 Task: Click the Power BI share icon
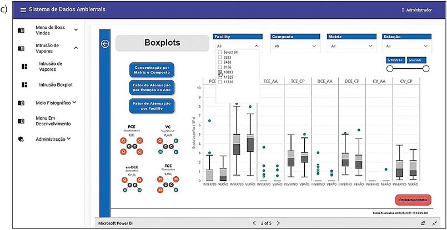click(x=423, y=223)
